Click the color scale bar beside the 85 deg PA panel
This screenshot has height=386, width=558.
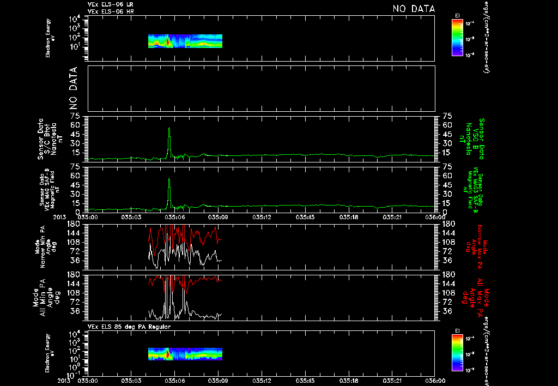pyautogui.click(x=457, y=352)
